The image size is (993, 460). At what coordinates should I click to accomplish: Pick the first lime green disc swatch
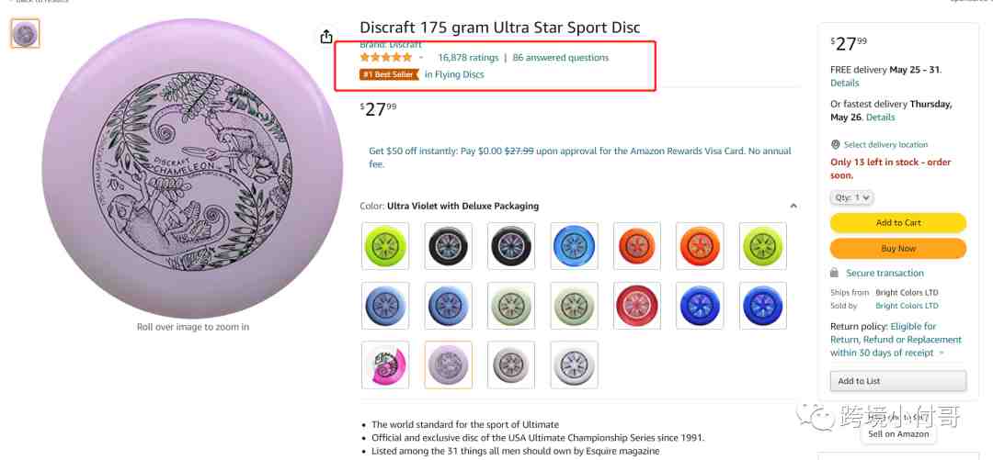coord(385,246)
